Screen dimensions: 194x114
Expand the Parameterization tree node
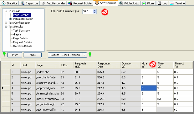coord(10,19)
